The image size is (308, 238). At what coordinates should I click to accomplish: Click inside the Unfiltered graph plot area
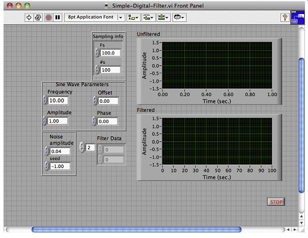point(217,65)
